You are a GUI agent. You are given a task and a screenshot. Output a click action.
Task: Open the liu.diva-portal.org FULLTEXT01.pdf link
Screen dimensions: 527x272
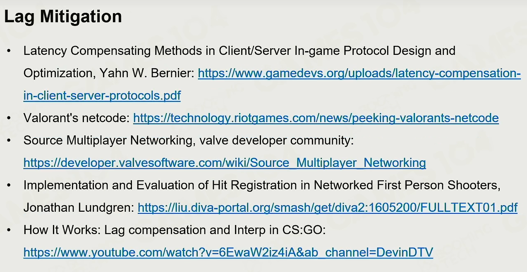pyautogui.click(x=328, y=207)
